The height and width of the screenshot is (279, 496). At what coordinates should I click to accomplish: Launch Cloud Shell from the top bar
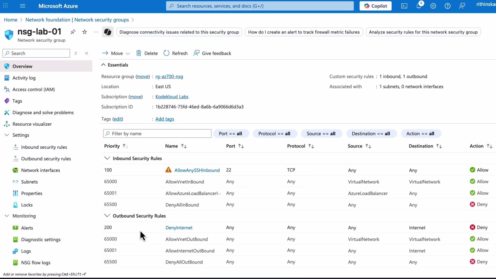click(404, 6)
